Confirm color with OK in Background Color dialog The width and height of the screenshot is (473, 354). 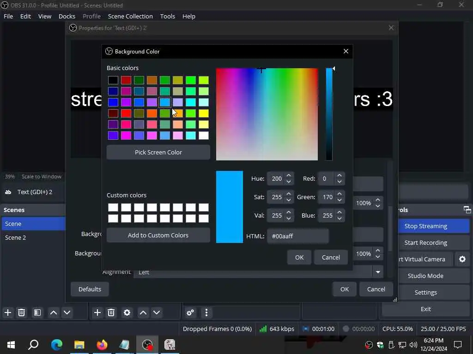(x=299, y=257)
